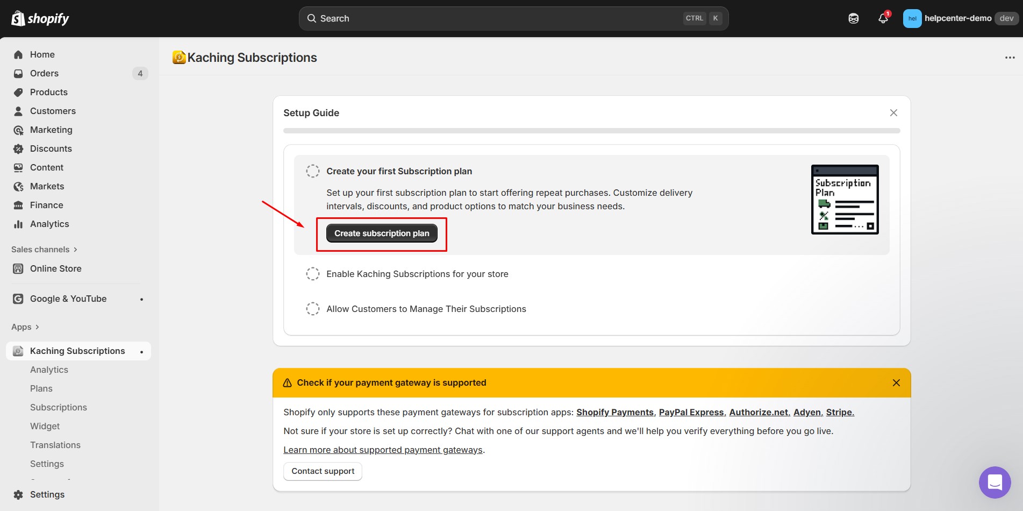
Task: Click the Analytics bar-chart icon
Action: pos(18,224)
